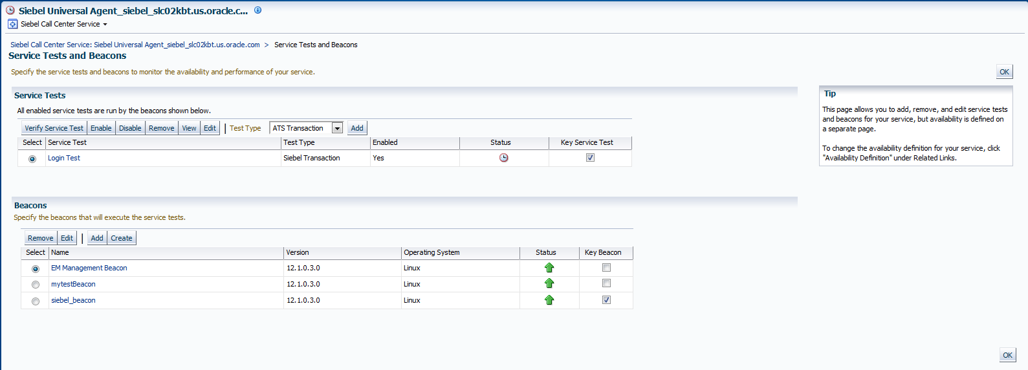Click the Key Service Test column header
The image size is (1028, 370).
(587, 142)
